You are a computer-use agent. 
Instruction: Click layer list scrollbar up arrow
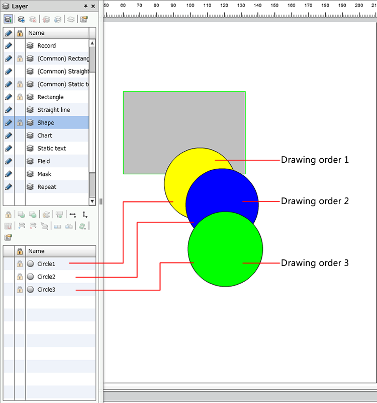coord(92,43)
